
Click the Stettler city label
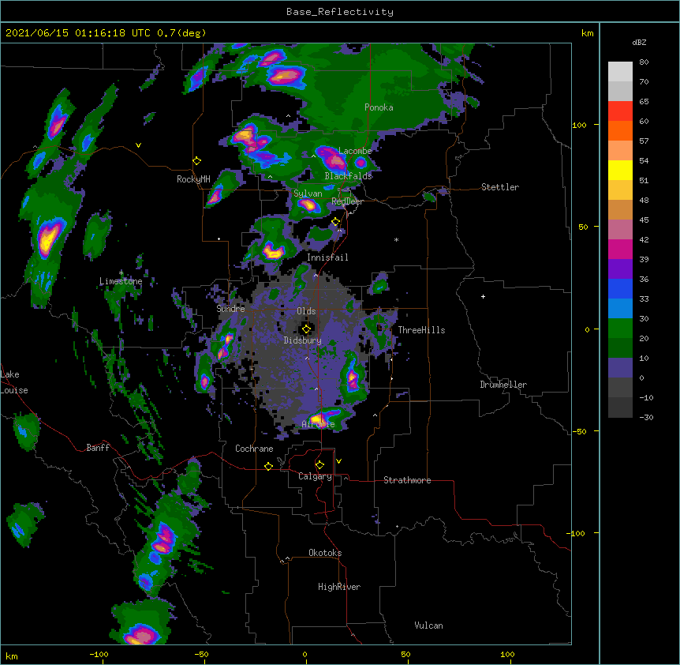(x=500, y=187)
